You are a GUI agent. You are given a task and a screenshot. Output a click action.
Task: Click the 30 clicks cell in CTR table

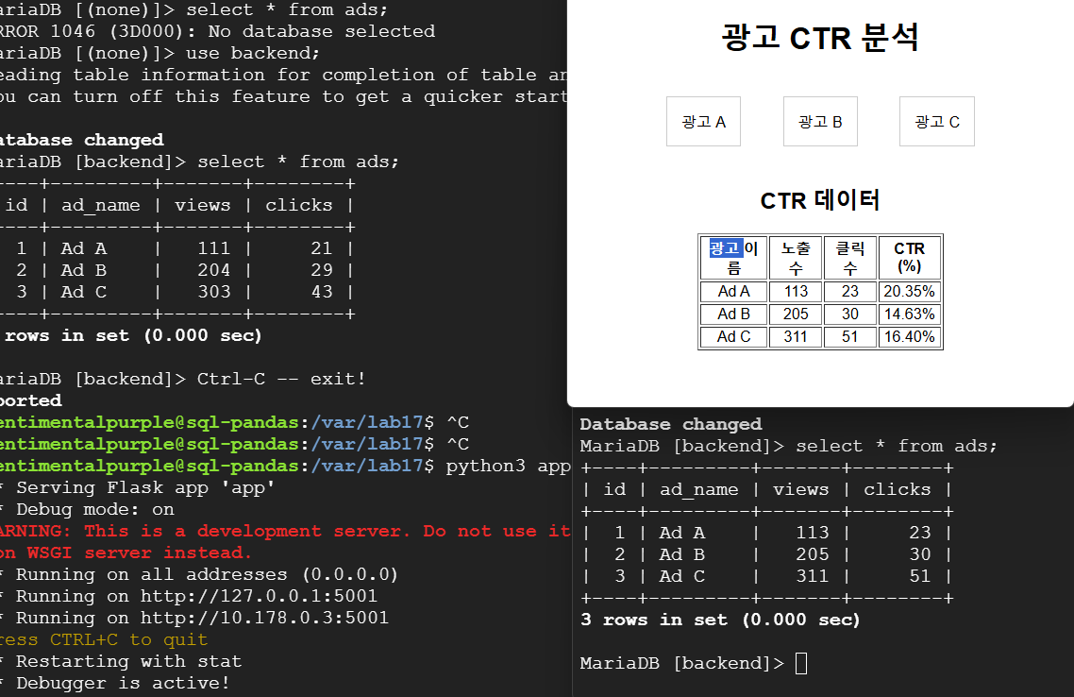pyautogui.click(x=850, y=314)
